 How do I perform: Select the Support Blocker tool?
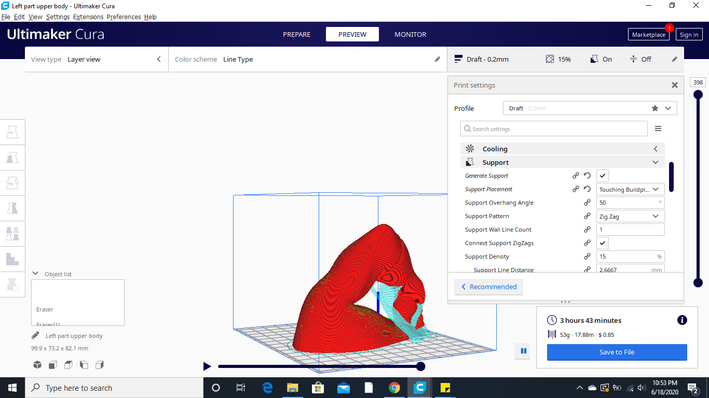(x=12, y=259)
